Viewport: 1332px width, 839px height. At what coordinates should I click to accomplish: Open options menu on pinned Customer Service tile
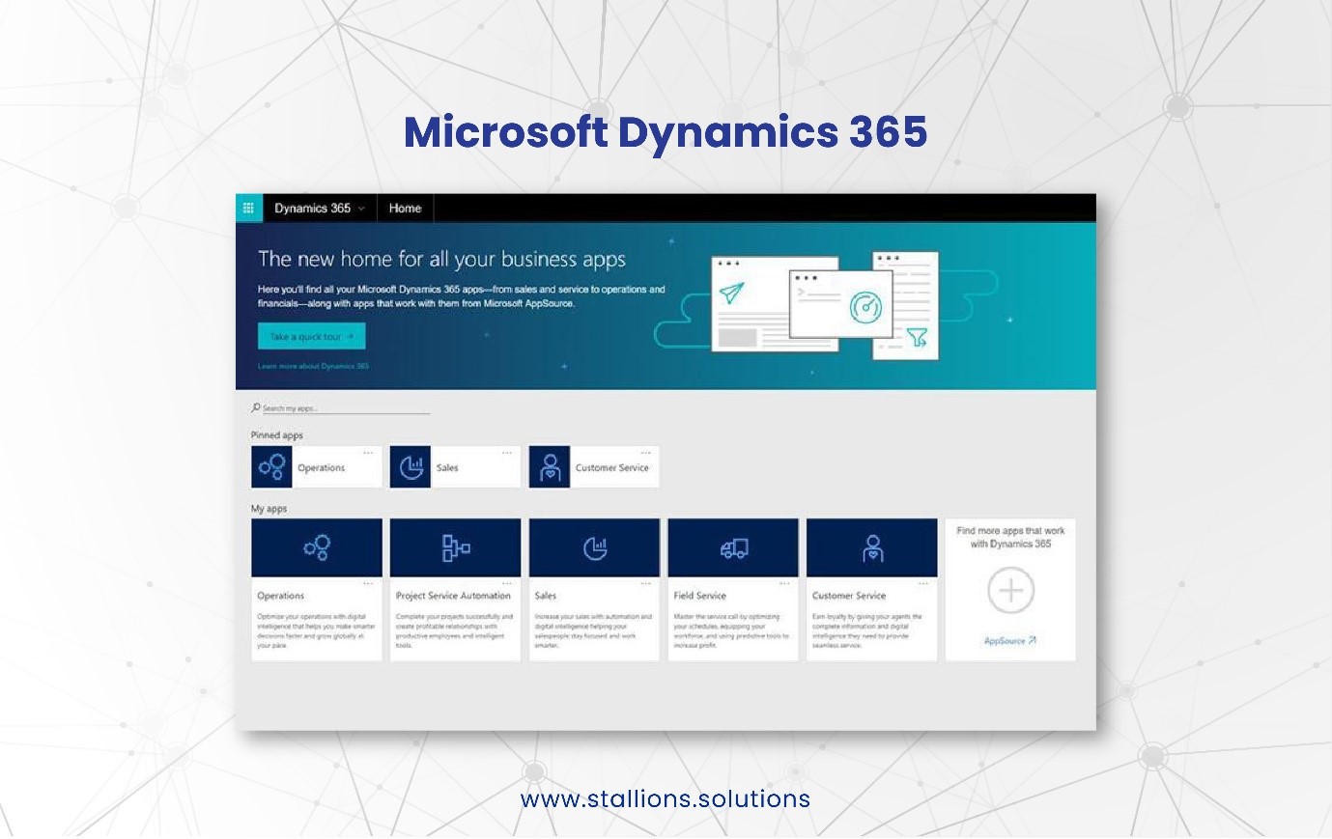tap(645, 453)
